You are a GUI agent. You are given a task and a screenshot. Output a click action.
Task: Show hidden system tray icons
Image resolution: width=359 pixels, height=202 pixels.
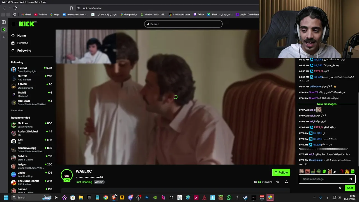point(314,198)
